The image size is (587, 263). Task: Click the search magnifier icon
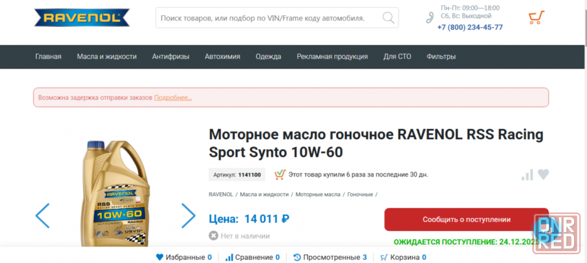click(388, 18)
